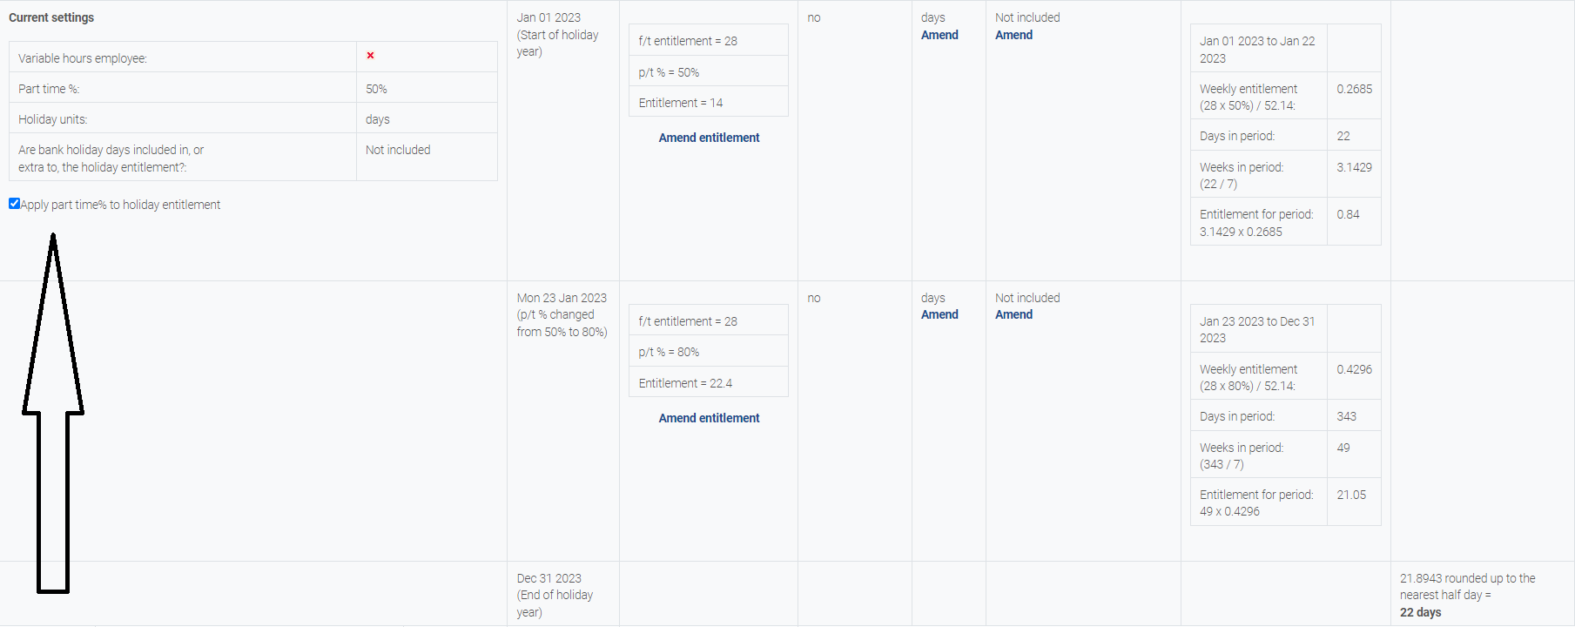Click the Dec 31 2023 end of holiday year cell
1575x627 pixels.
coord(555,595)
